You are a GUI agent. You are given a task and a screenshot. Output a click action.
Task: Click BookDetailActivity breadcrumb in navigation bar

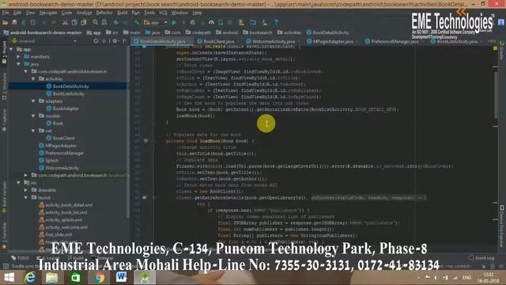point(327,32)
